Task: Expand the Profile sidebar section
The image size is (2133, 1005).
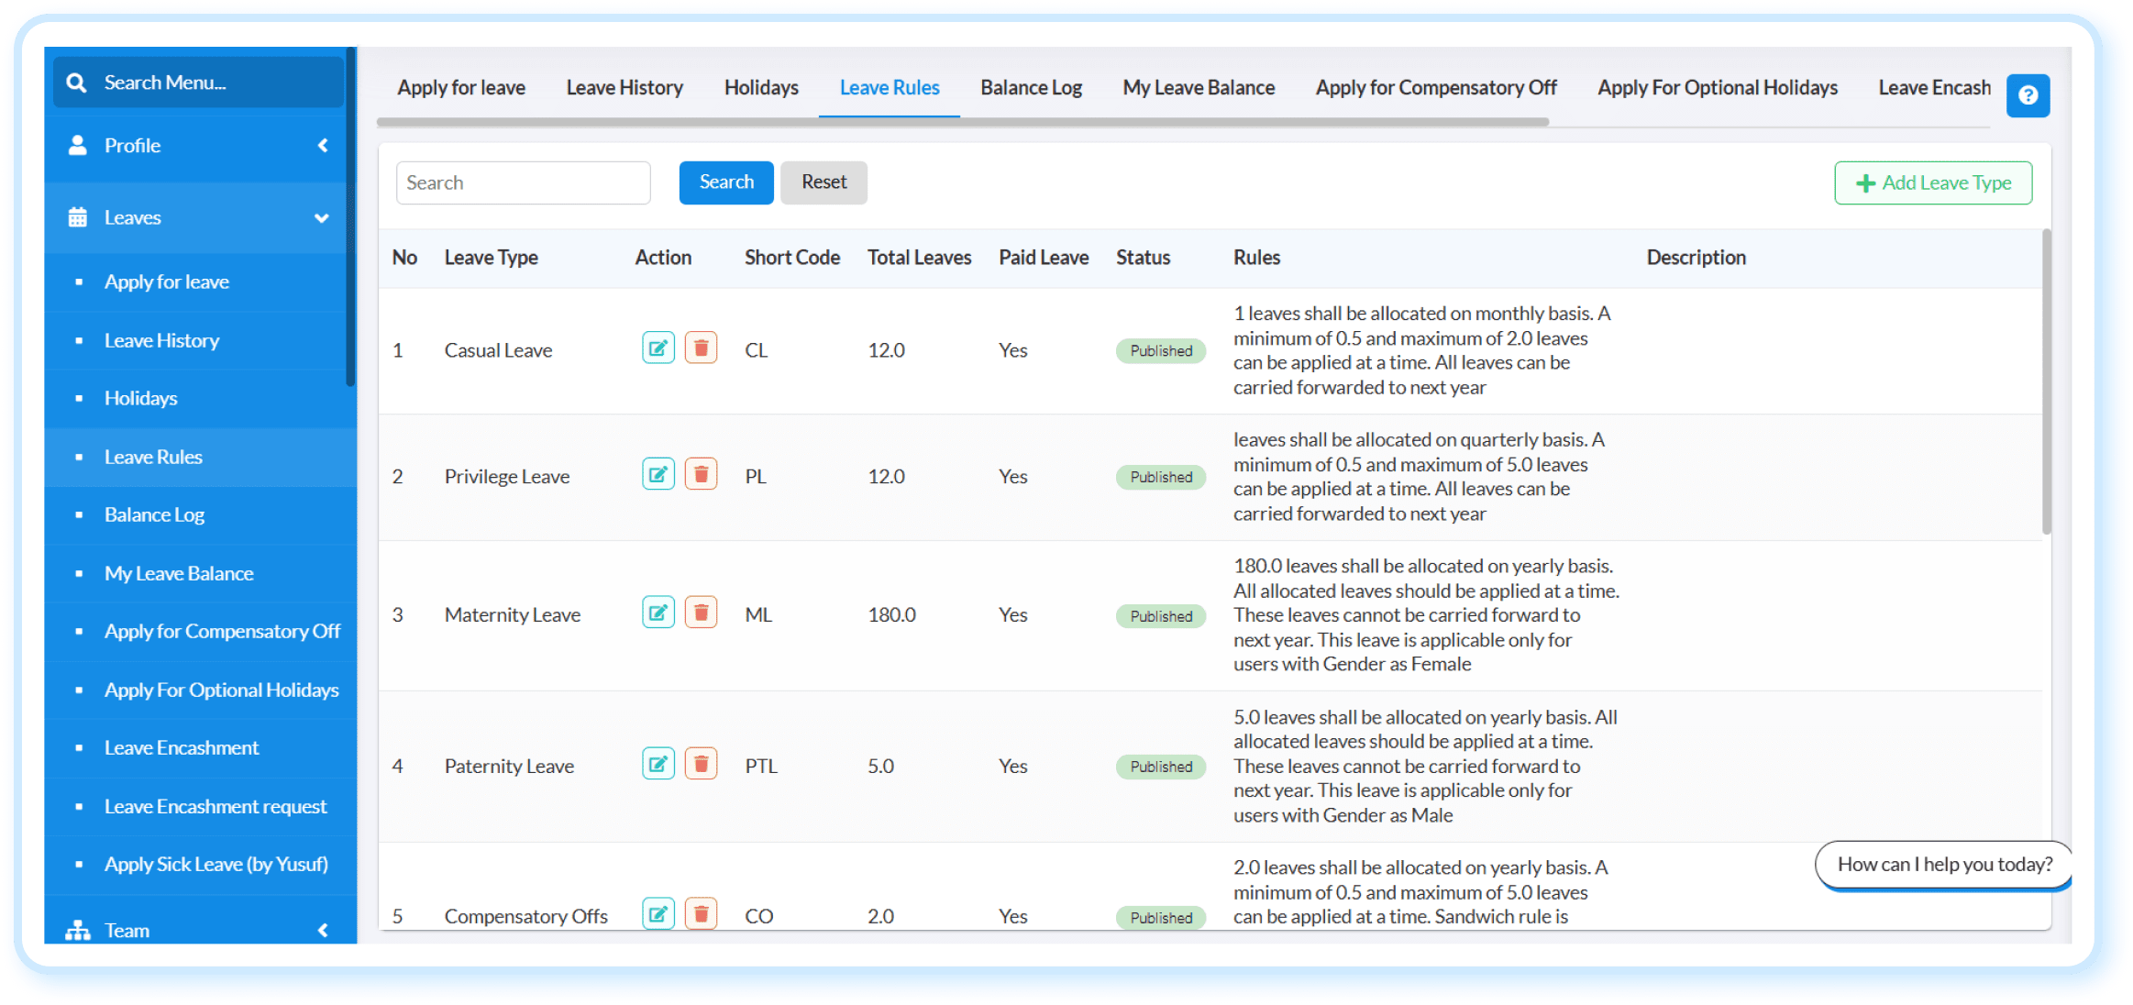Action: 323,145
